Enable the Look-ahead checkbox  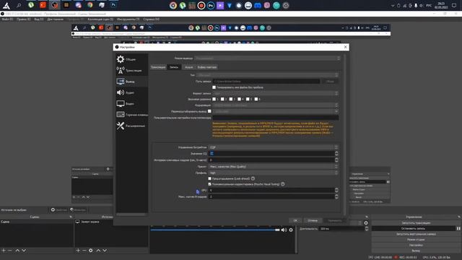(x=210, y=178)
